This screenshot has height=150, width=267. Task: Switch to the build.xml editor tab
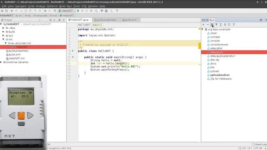131,20
